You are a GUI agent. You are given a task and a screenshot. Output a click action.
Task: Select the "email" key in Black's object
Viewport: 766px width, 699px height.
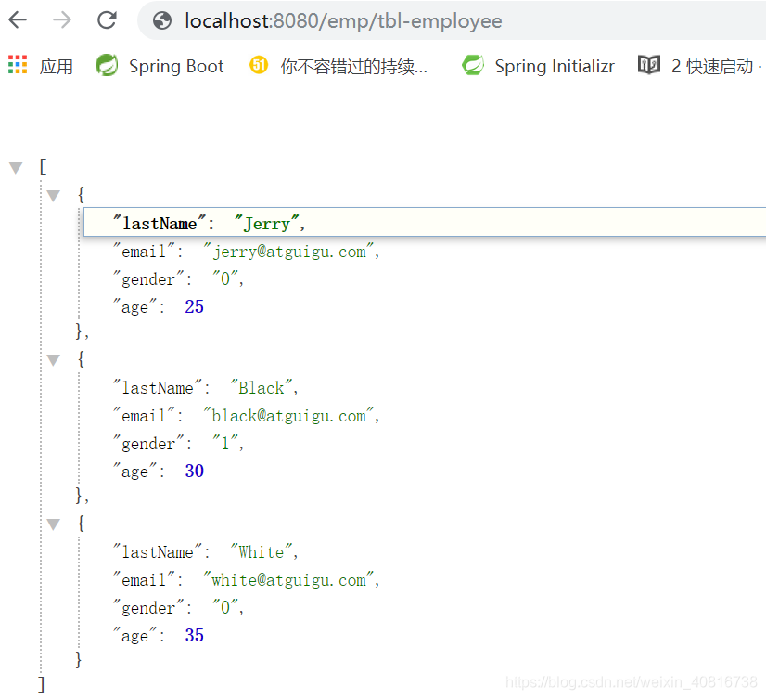pos(144,415)
